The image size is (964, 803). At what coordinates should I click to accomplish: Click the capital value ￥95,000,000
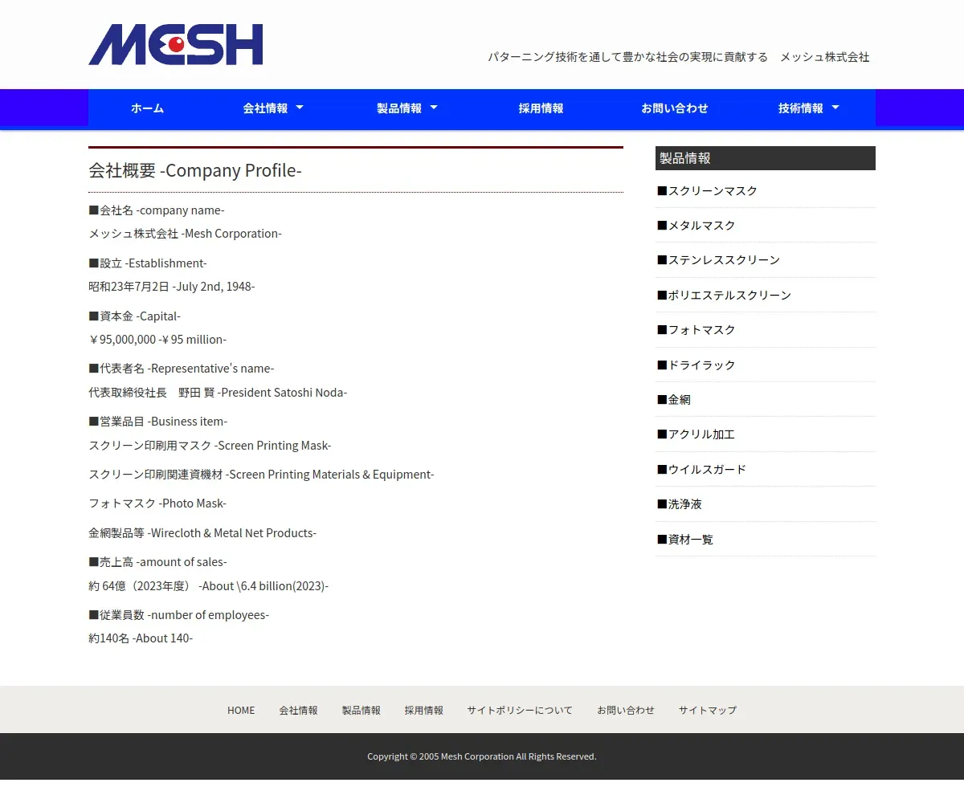(122, 340)
